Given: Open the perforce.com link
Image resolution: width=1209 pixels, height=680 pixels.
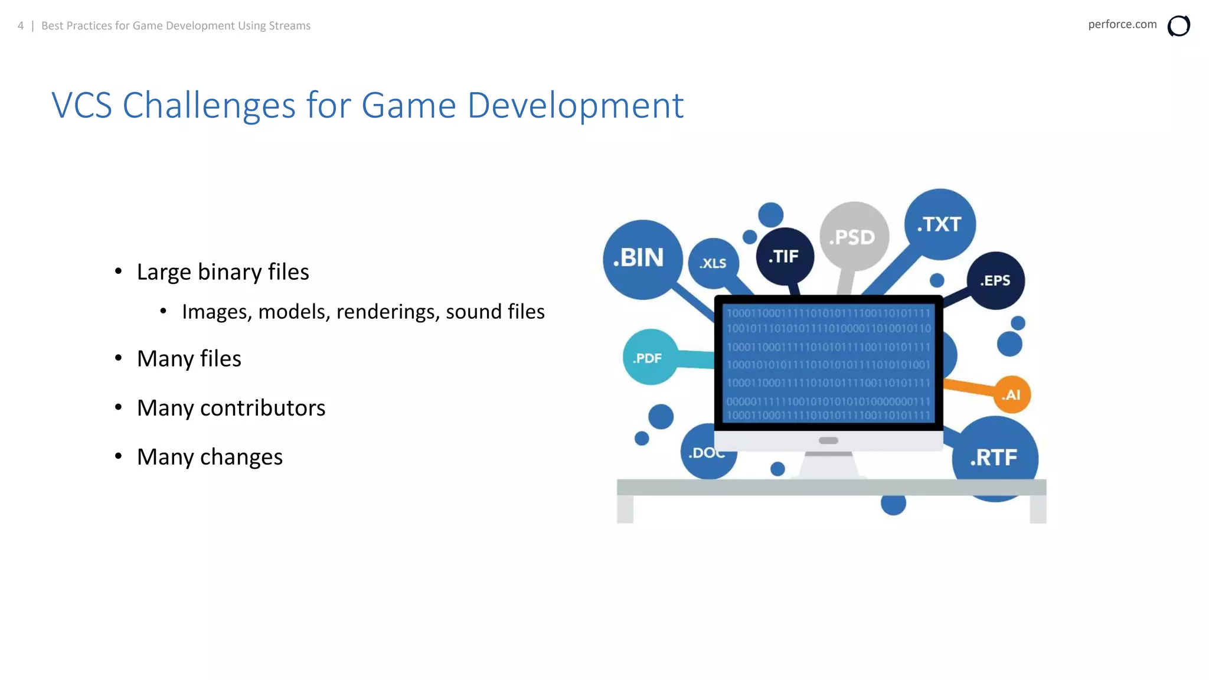Looking at the screenshot, I should [1122, 24].
